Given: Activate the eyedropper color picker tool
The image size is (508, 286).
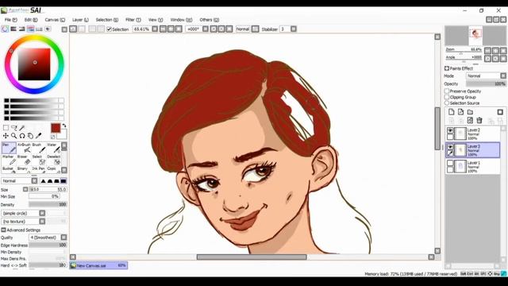Looking at the screenshot, I should click(38, 136).
